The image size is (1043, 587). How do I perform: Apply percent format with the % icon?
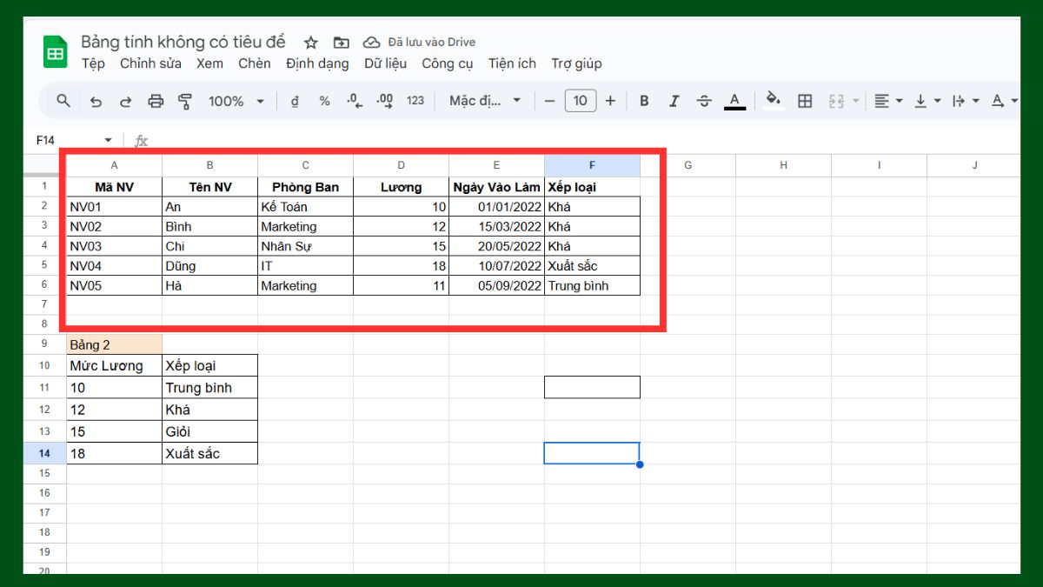[x=323, y=100]
